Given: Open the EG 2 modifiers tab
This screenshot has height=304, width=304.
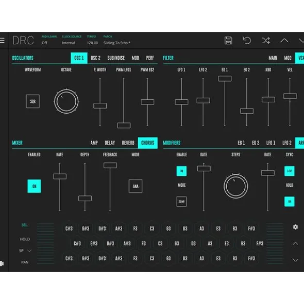Looking at the screenshot, I should pos(256,143).
